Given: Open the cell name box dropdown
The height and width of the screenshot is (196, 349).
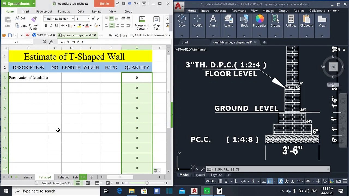Looking at the screenshot, I should [x=31, y=42].
